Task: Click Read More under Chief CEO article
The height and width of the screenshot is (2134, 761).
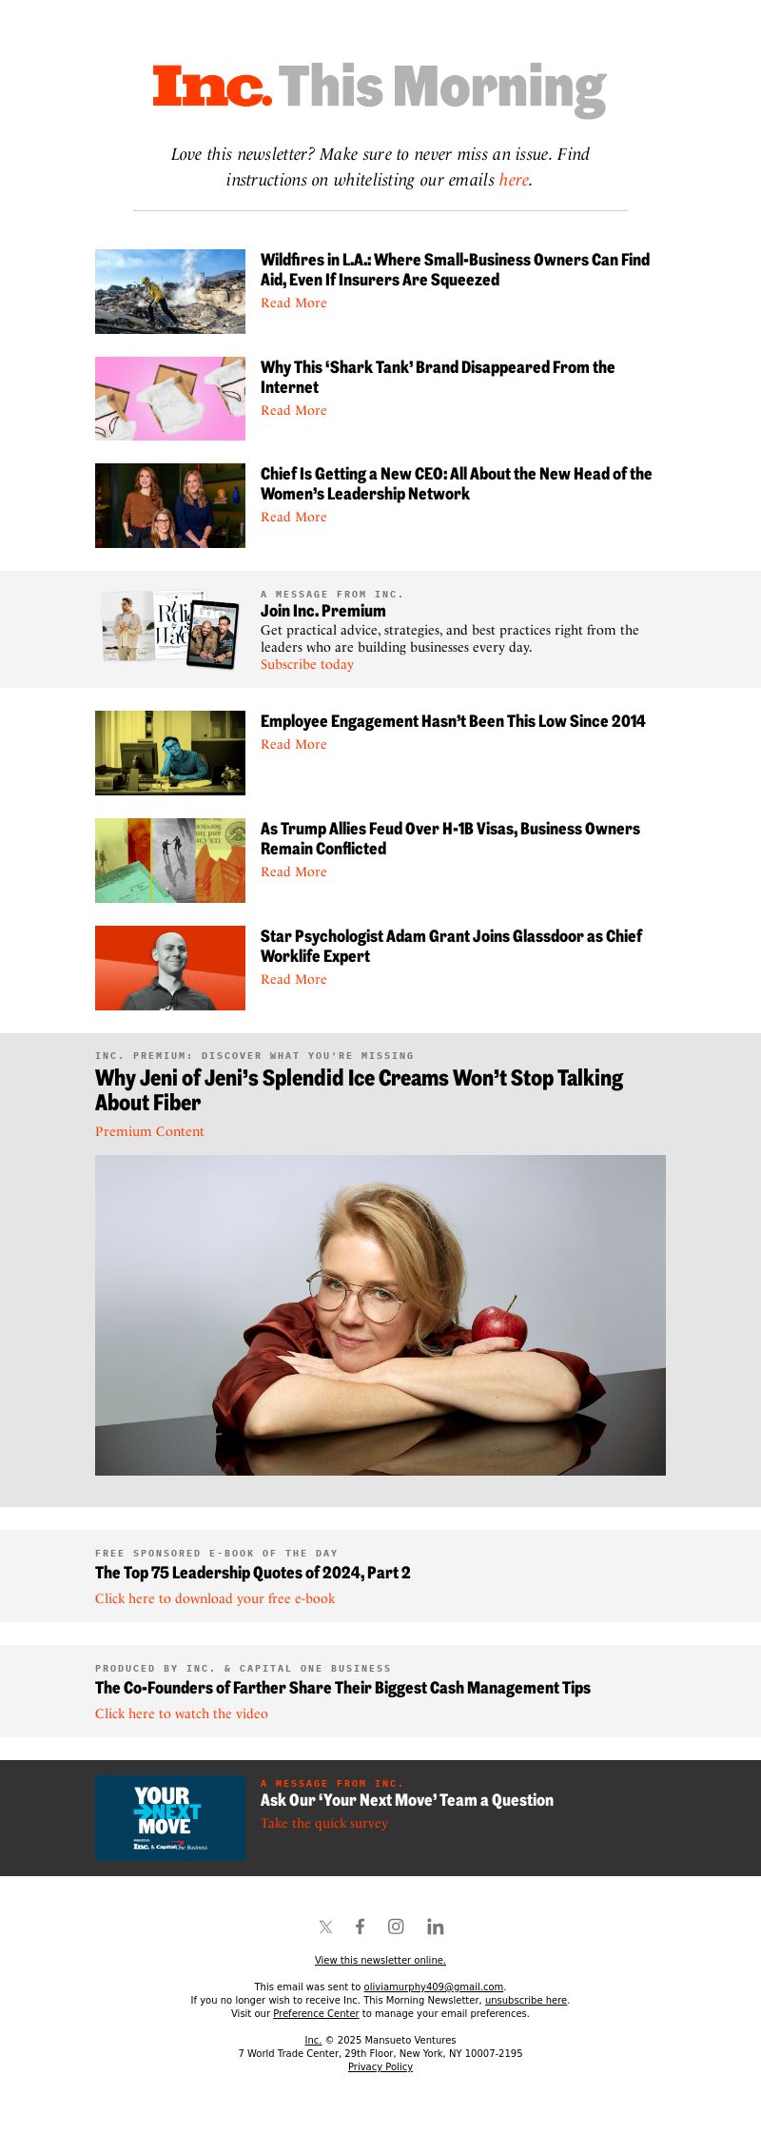Action: click(x=294, y=517)
